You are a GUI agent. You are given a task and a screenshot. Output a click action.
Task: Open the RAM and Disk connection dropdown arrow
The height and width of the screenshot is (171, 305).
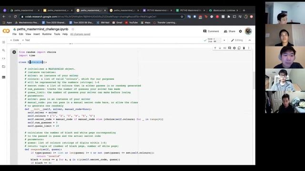click(x=224, y=40)
